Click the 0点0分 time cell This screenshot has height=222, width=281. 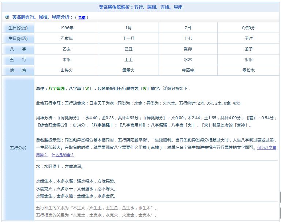click(x=248, y=28)
